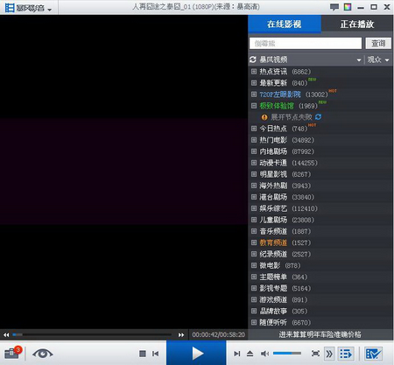The image size is (394, 365).
Task: Select the 儿童剧场 tree row
Action: coord(320,220)
